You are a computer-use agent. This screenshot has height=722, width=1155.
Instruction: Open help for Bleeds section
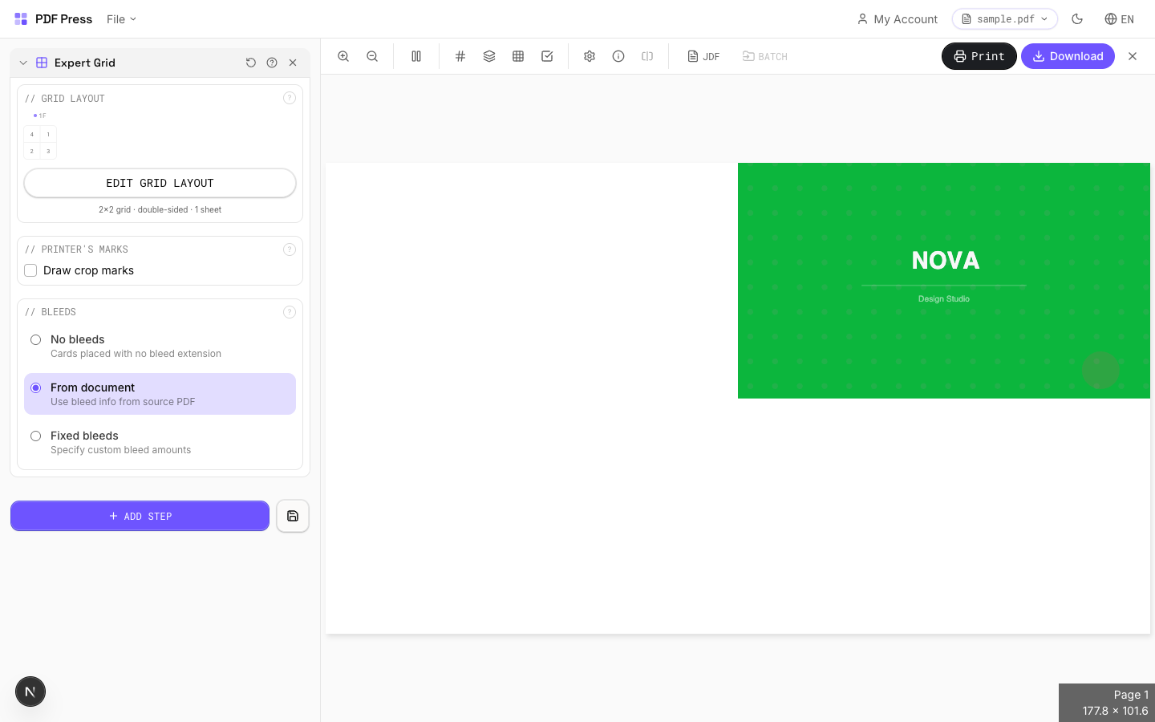(290, 312)
